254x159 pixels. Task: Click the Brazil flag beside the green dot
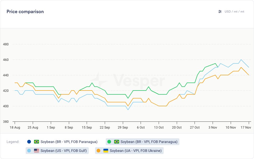coord(117,142)
